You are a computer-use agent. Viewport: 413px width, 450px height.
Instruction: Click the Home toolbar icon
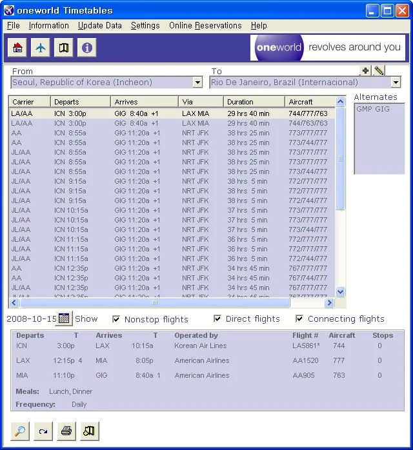point(17,48)
